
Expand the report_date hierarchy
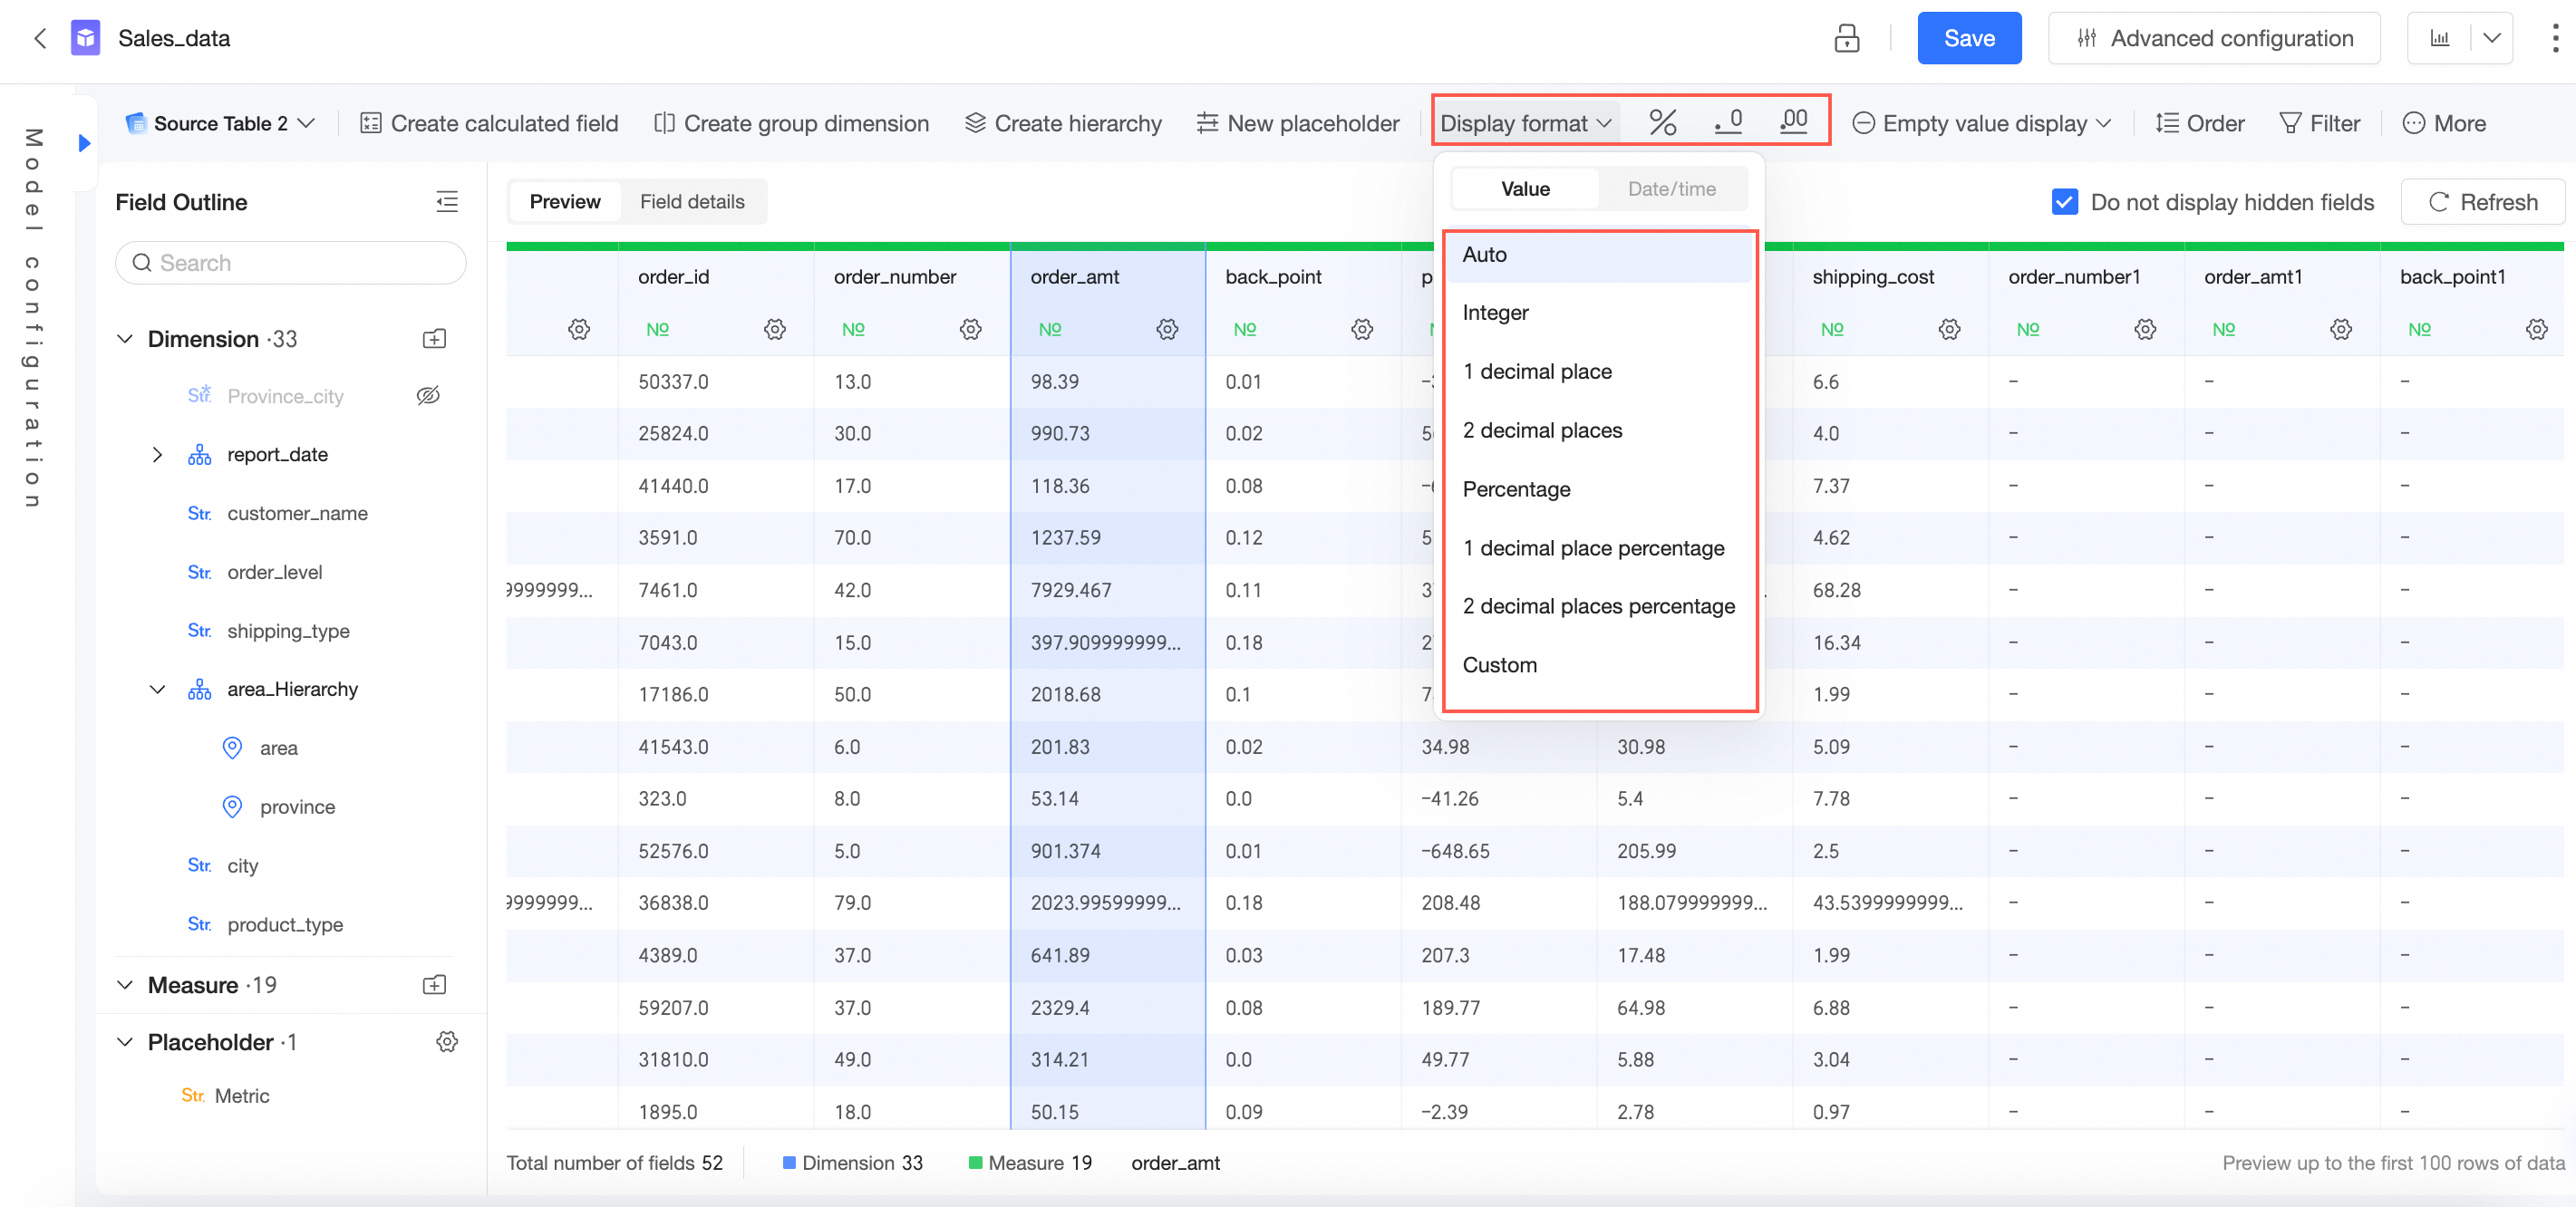(157, 455)
